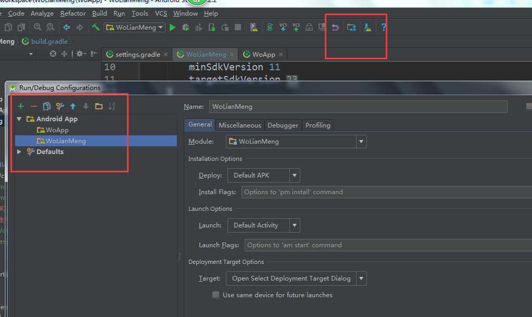Open the Window menu
532x317 pixels.
pyautogui.click(x=185, y=13)
